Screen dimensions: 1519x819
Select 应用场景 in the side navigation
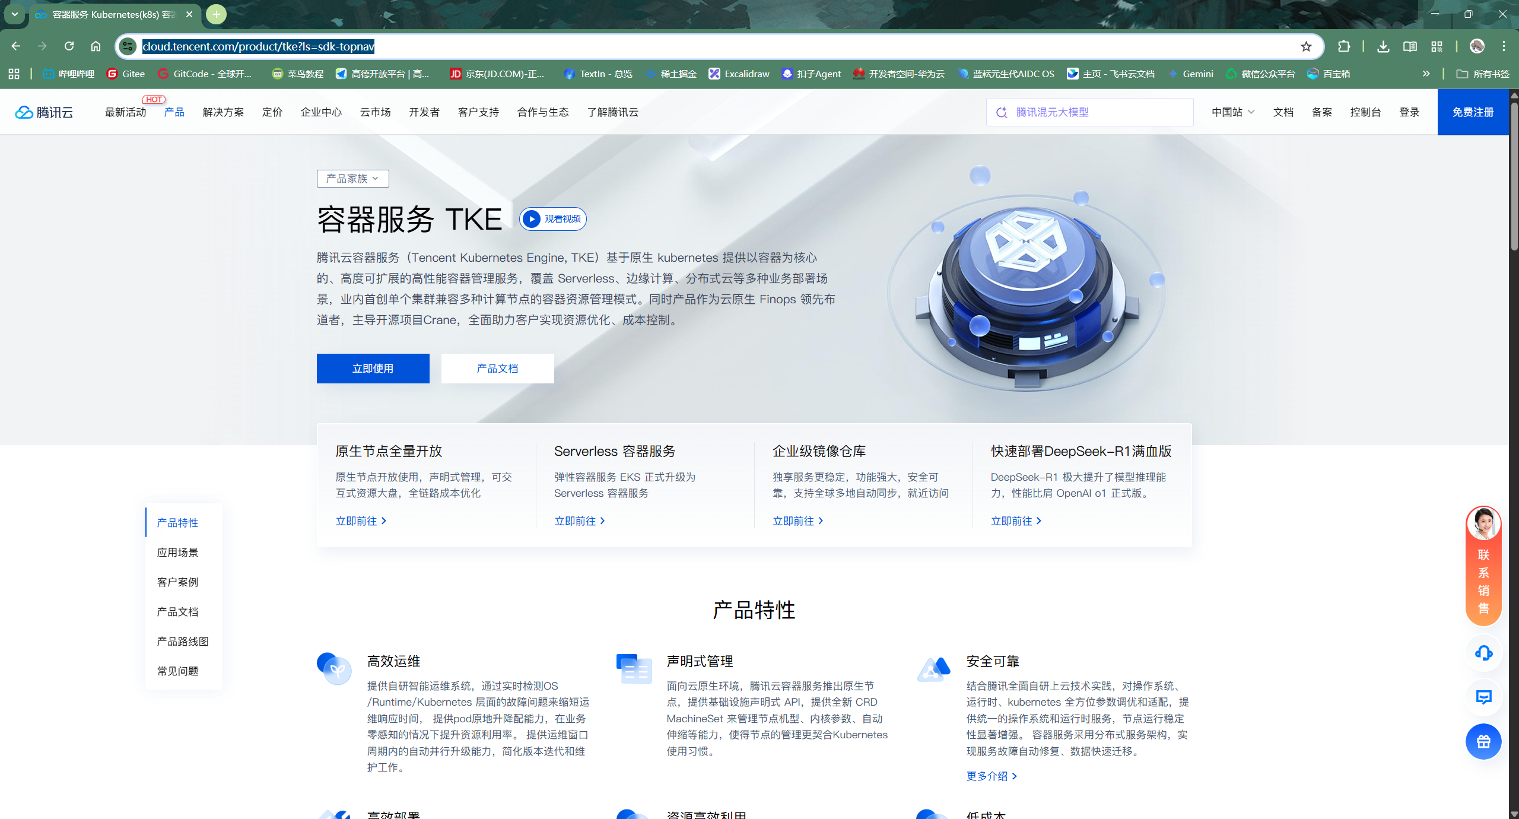177,553
